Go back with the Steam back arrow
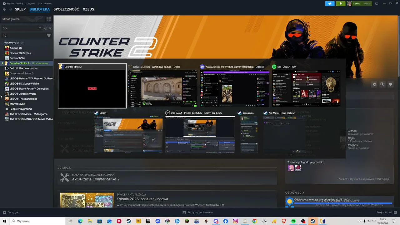Screen dimensions: 400x225 [4, 9]
